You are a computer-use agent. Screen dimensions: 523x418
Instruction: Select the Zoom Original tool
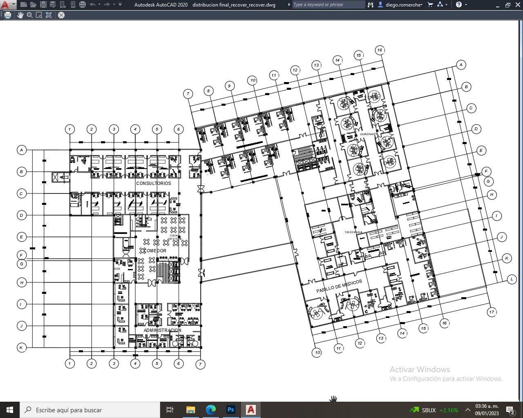pyautogui.click(x=49, y=15)
